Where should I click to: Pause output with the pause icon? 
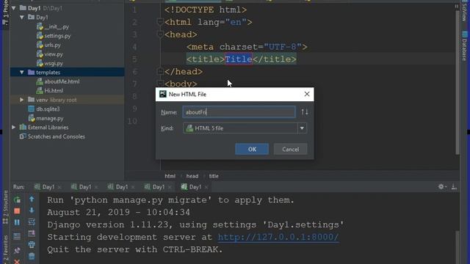17,222
